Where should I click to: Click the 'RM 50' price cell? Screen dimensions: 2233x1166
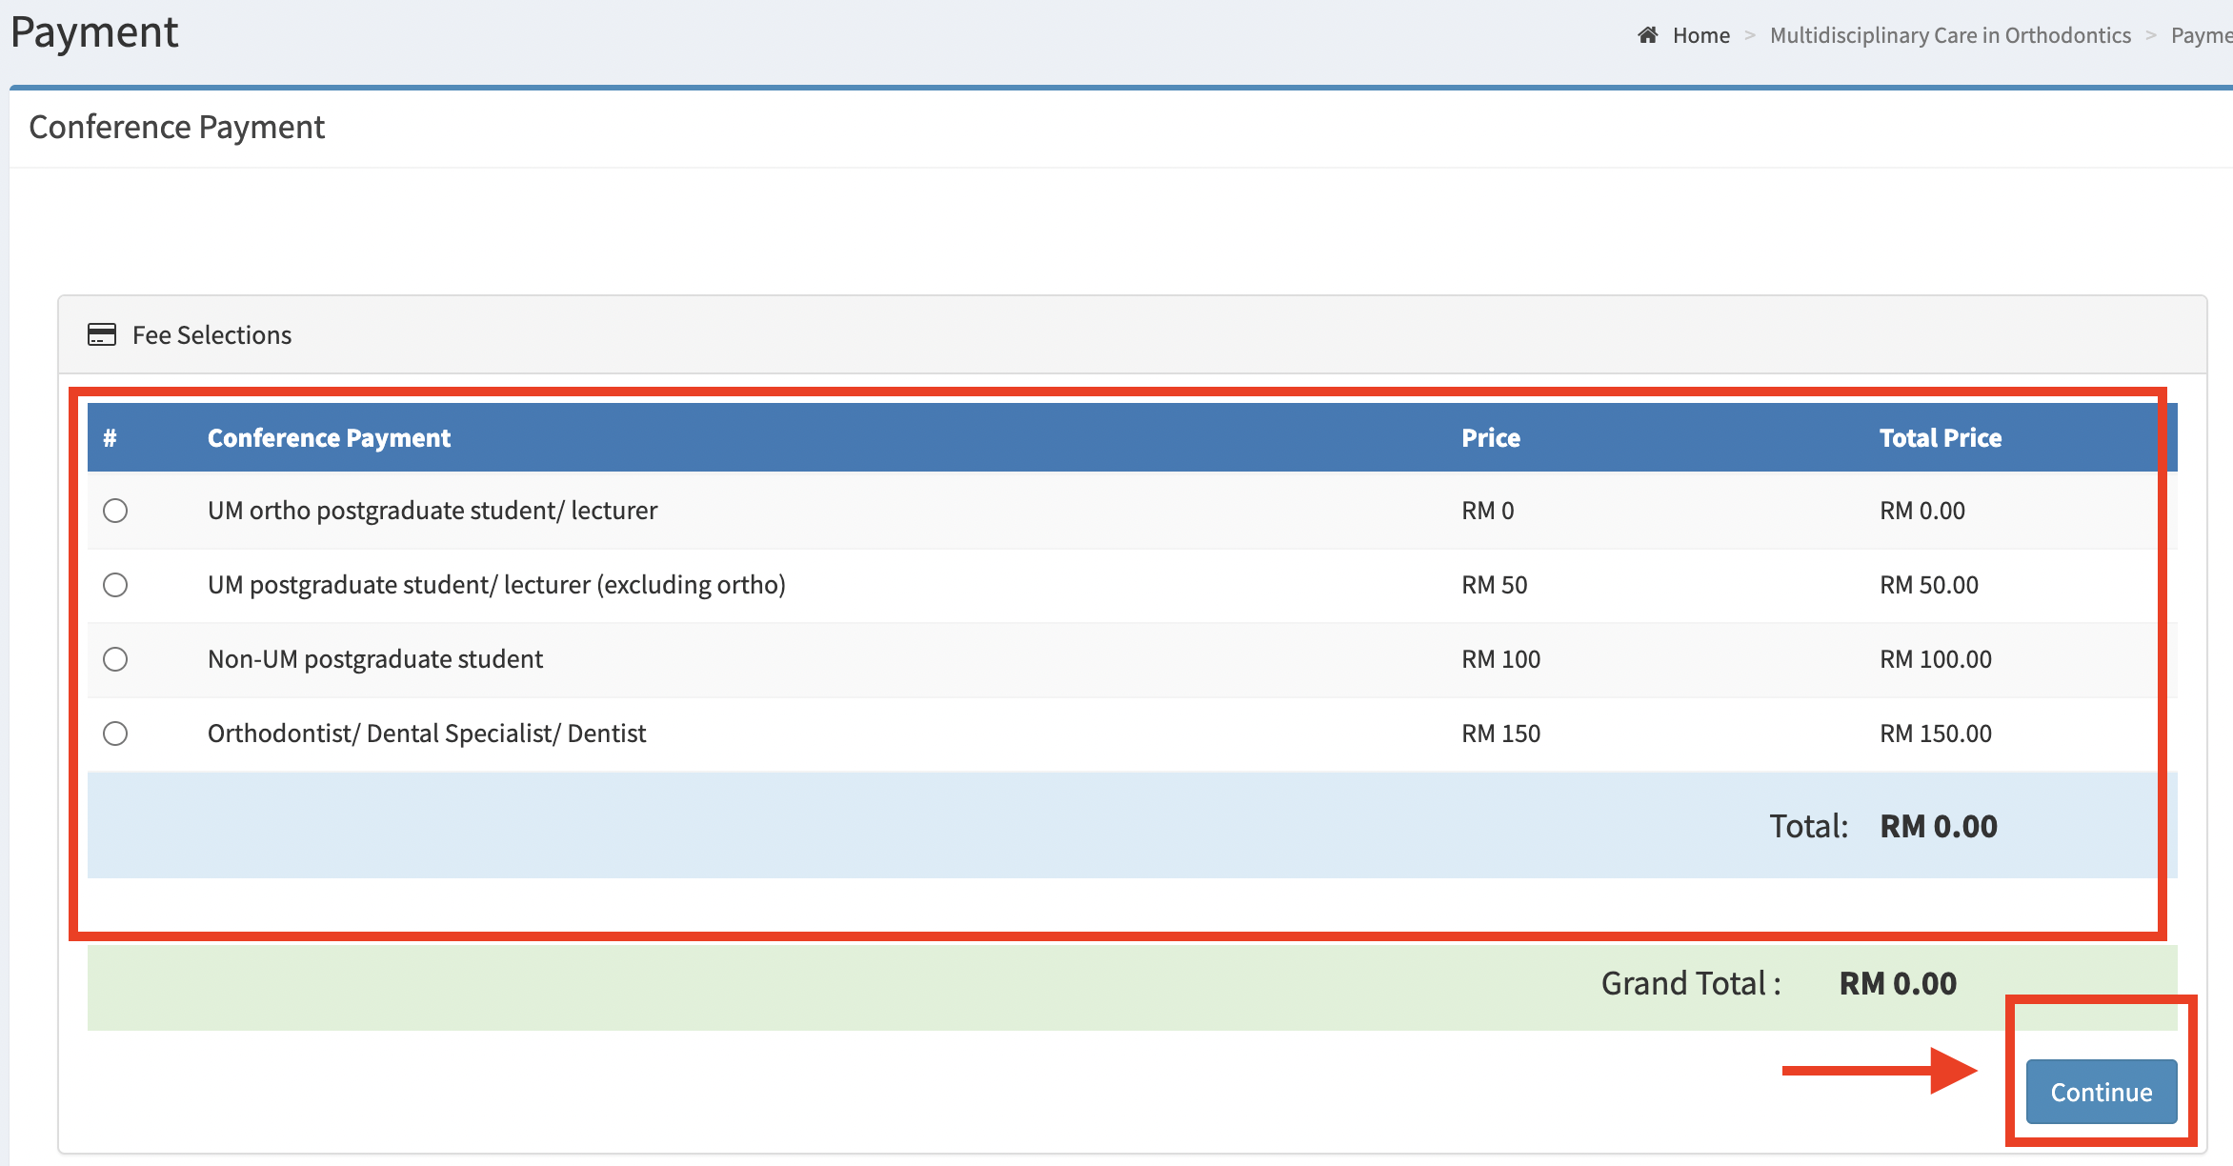click(1495, 585)
